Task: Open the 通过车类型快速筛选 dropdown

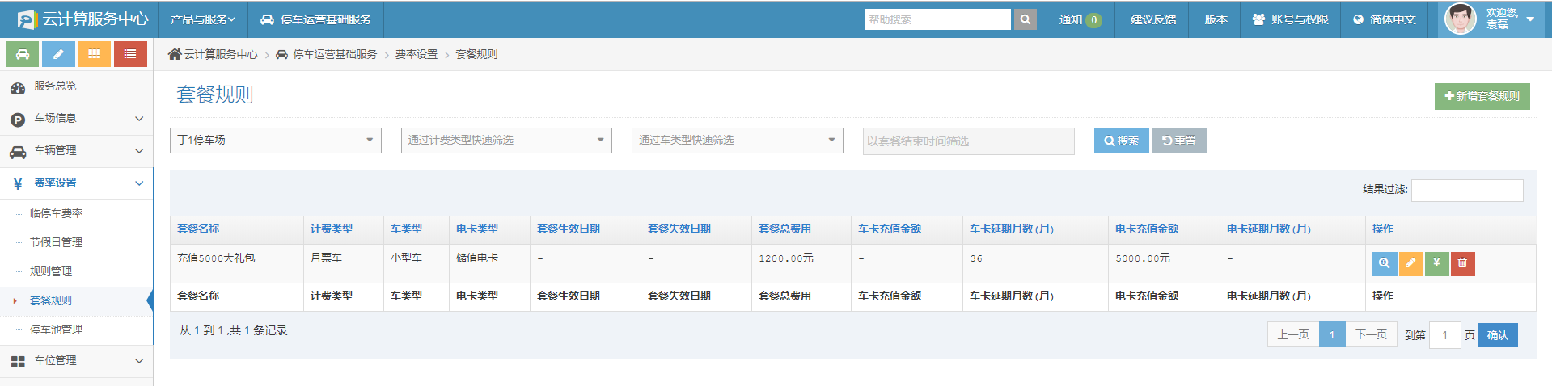Action: [738, 141]
